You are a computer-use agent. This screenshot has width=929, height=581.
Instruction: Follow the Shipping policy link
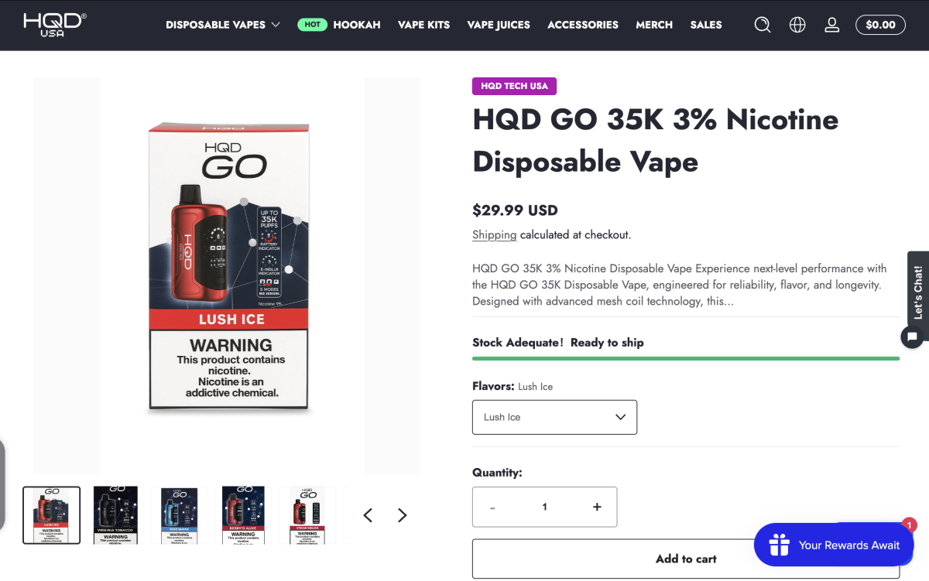(x=494, y=234)
